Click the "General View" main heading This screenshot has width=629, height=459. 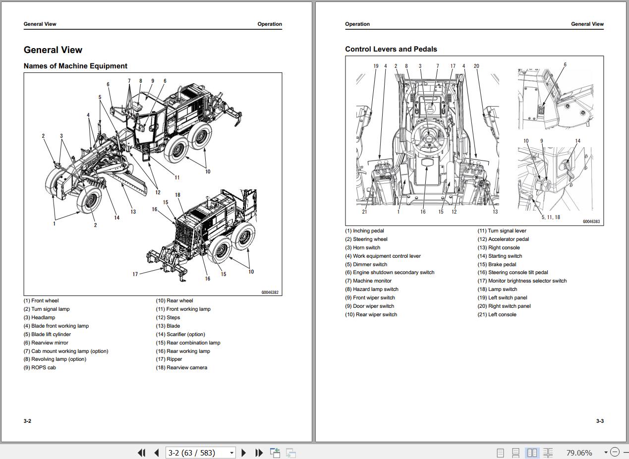[x=53, y=50]
